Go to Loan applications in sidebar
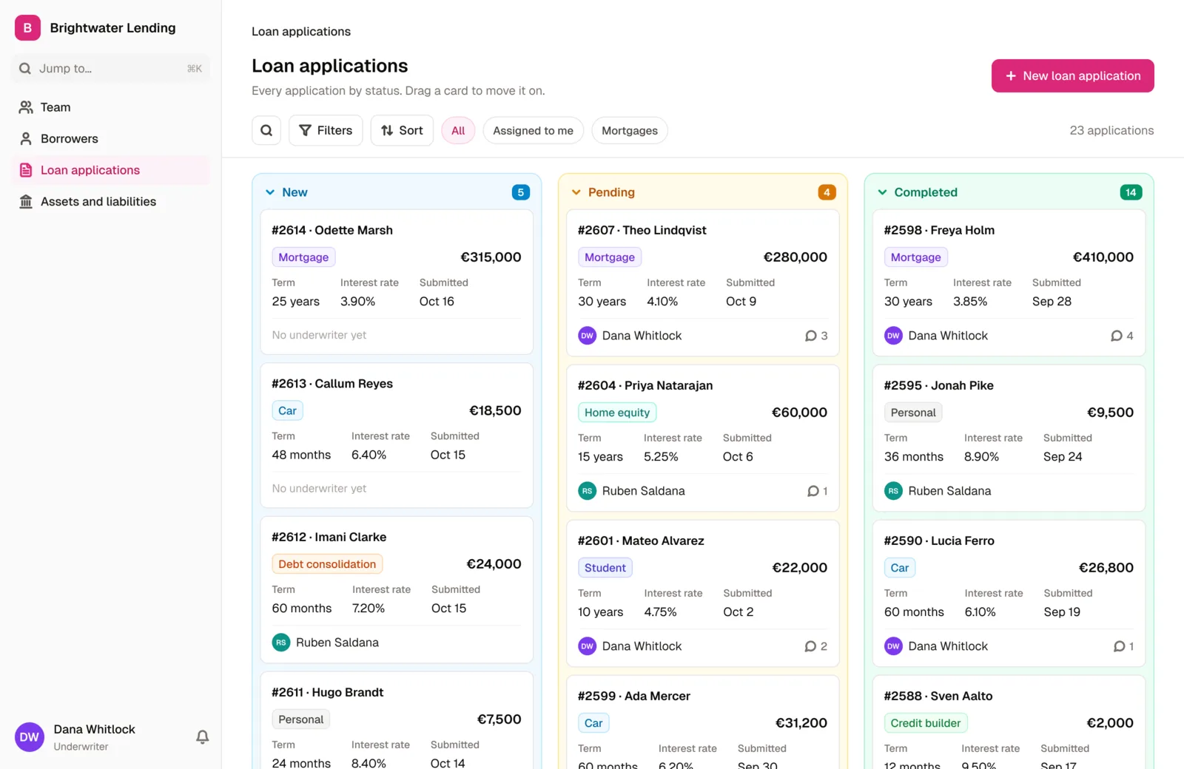 coord(111,170)
